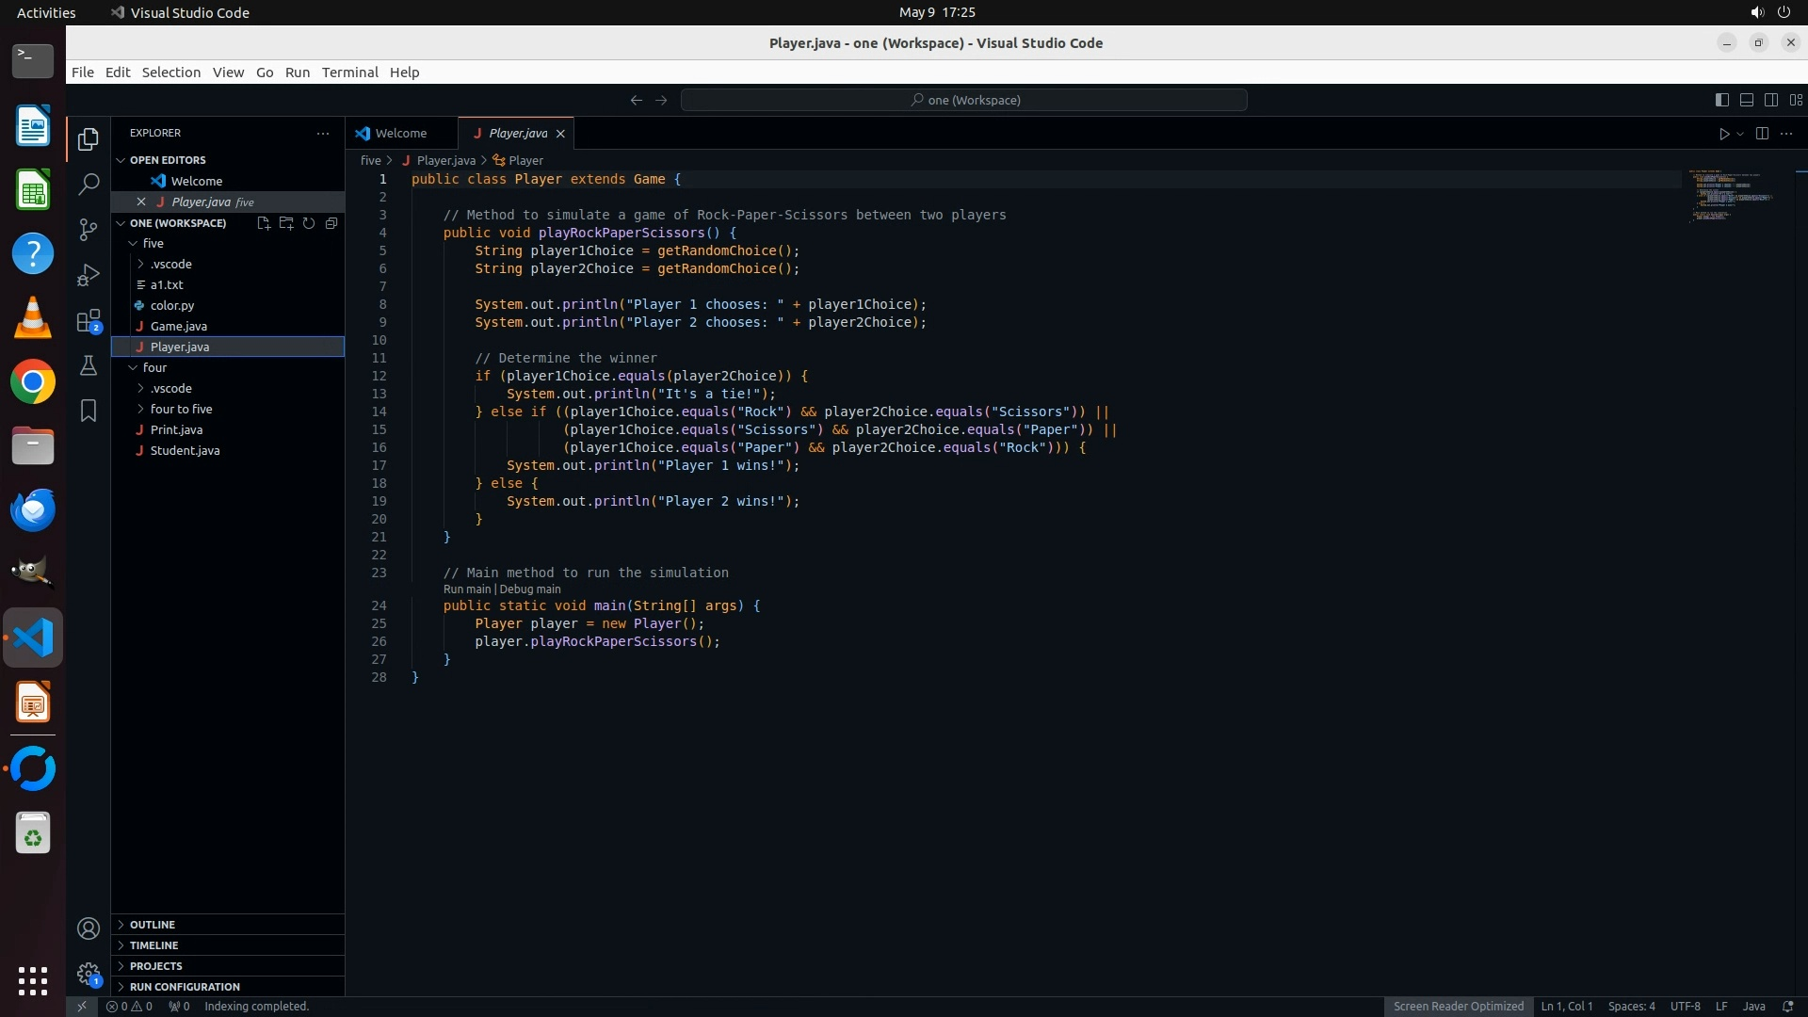Open the Extensions view

click(89, 321)
